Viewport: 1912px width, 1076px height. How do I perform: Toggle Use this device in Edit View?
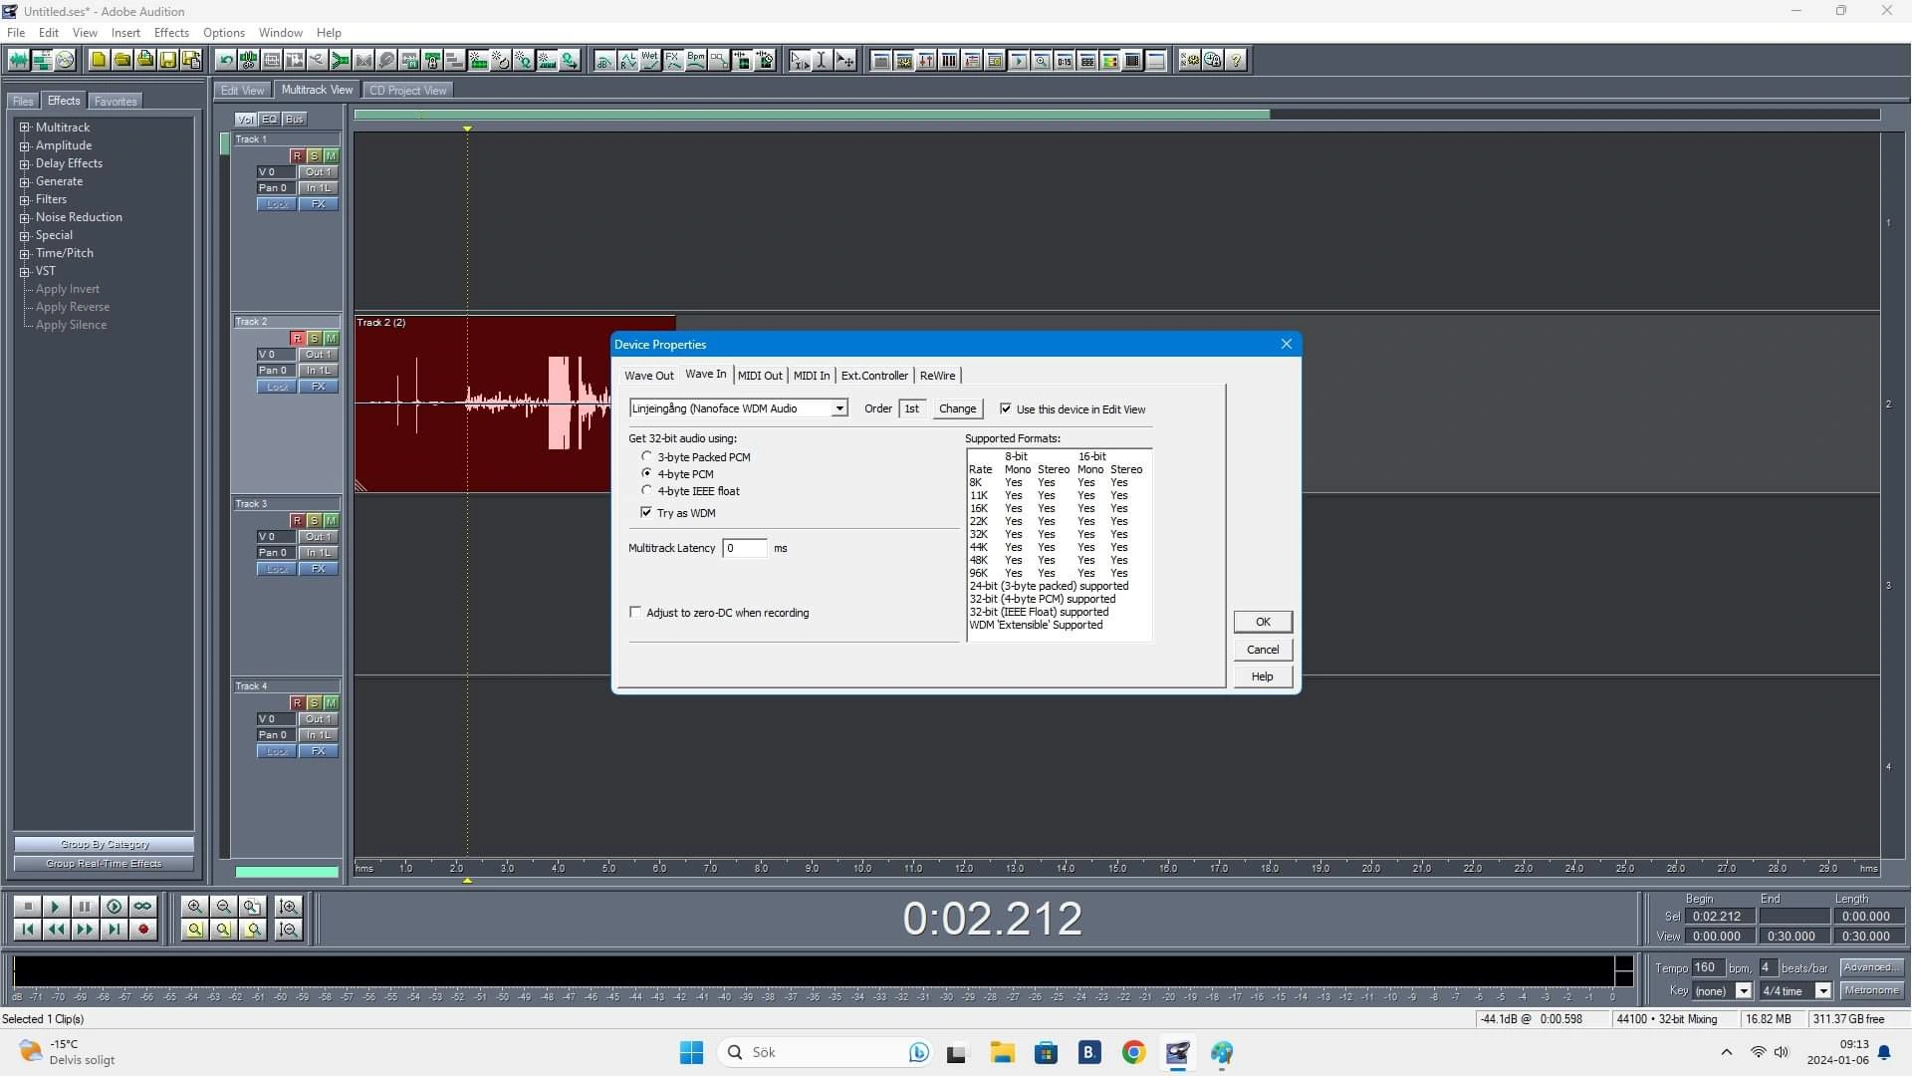[x=1006, y=408]
